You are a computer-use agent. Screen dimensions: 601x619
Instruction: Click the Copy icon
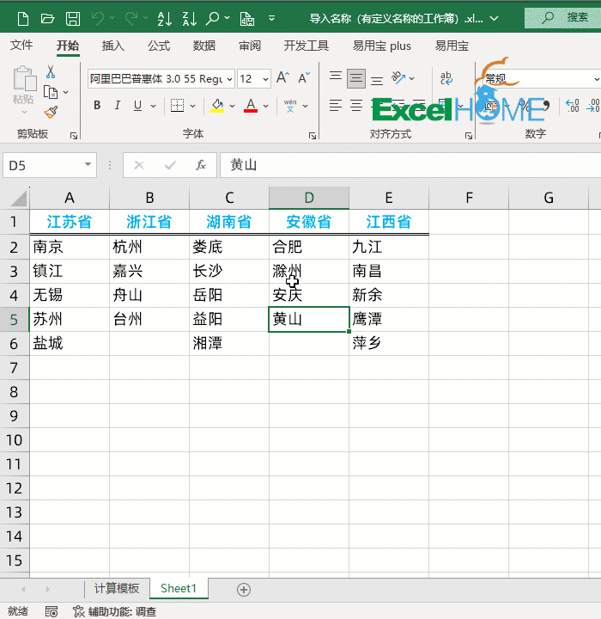51,92
